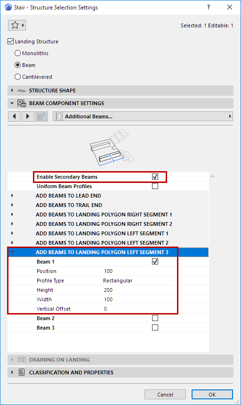This screenshot has height=405, width=241.
Task: Click the Profile Type value Rectangular
Action: [118, 281]
